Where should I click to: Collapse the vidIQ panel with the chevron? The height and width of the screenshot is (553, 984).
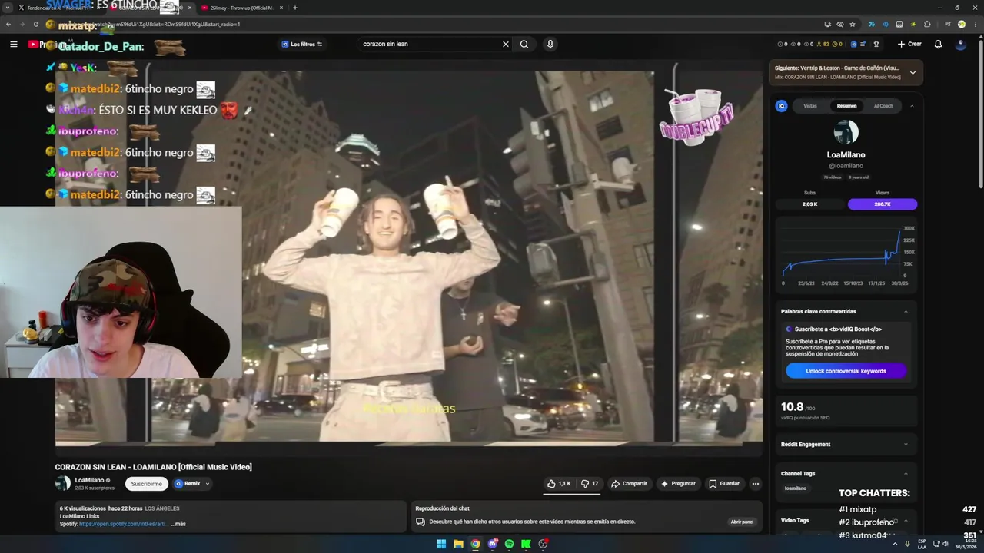[x=912, y=106]
